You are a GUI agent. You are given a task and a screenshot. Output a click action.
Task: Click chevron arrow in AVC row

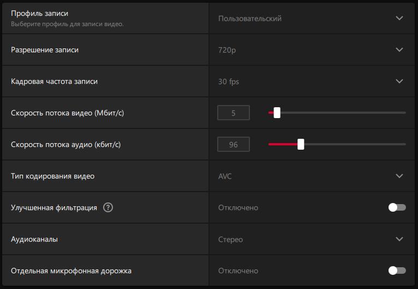399,176
